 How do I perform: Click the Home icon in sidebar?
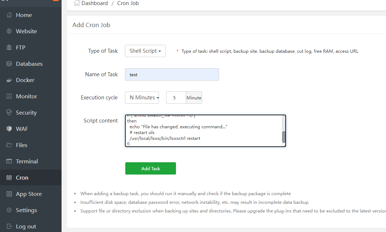pos(9,15)
